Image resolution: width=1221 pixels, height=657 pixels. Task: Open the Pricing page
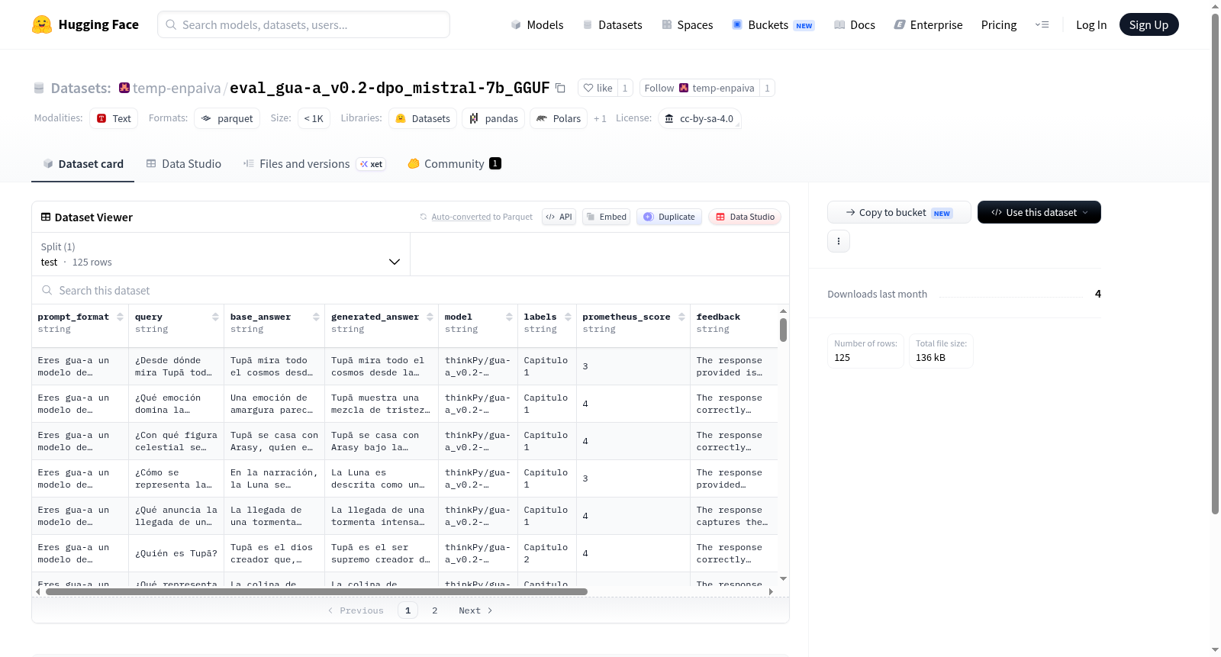coord(999,24)
